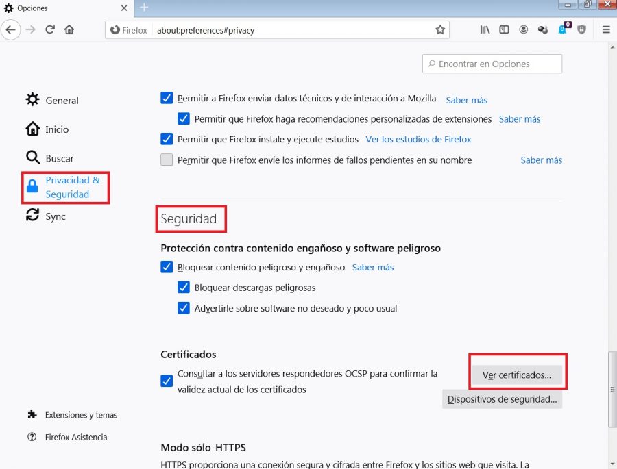Enable sending pending crash reports checkbox
The image size is (617, 469).
pyautogui.click(x=167, y=160)
